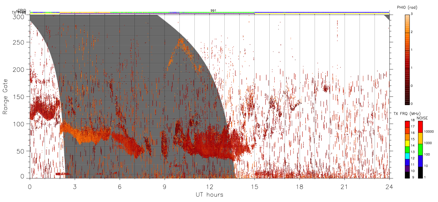Click the '18' tick on UT hours axis

coord(300,186)
